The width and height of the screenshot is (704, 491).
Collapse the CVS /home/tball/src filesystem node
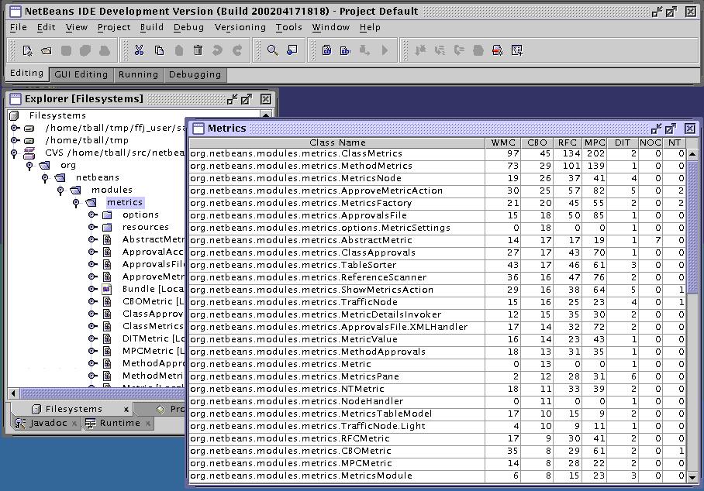(15, 153)
